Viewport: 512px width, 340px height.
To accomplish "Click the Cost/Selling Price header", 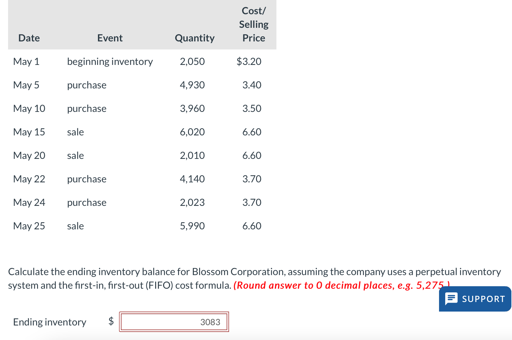I will [254, 24].
